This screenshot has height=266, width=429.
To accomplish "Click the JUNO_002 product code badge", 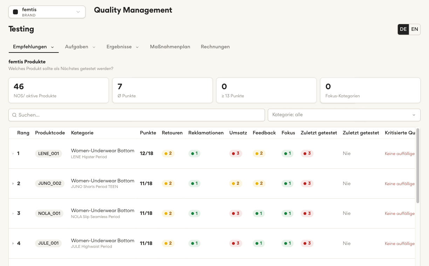I will (50, 183).
